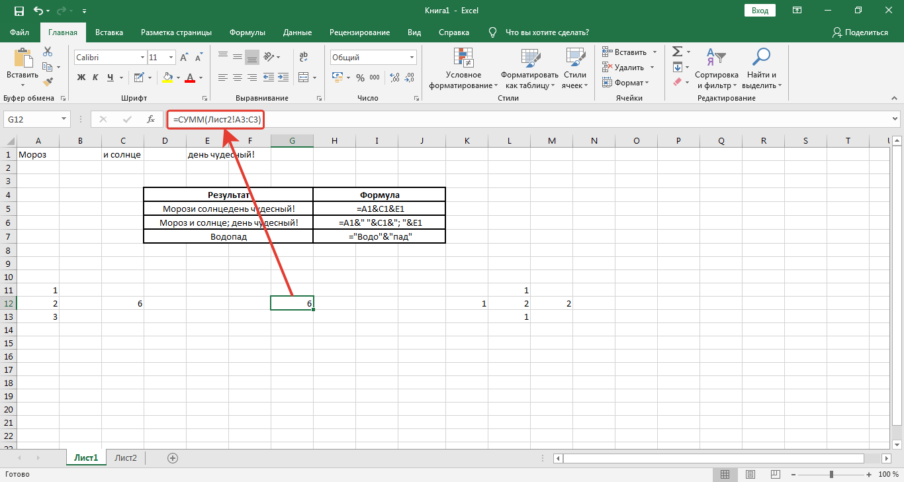Expand the Name Box G12 dropdown

click(x=64, y=119)
